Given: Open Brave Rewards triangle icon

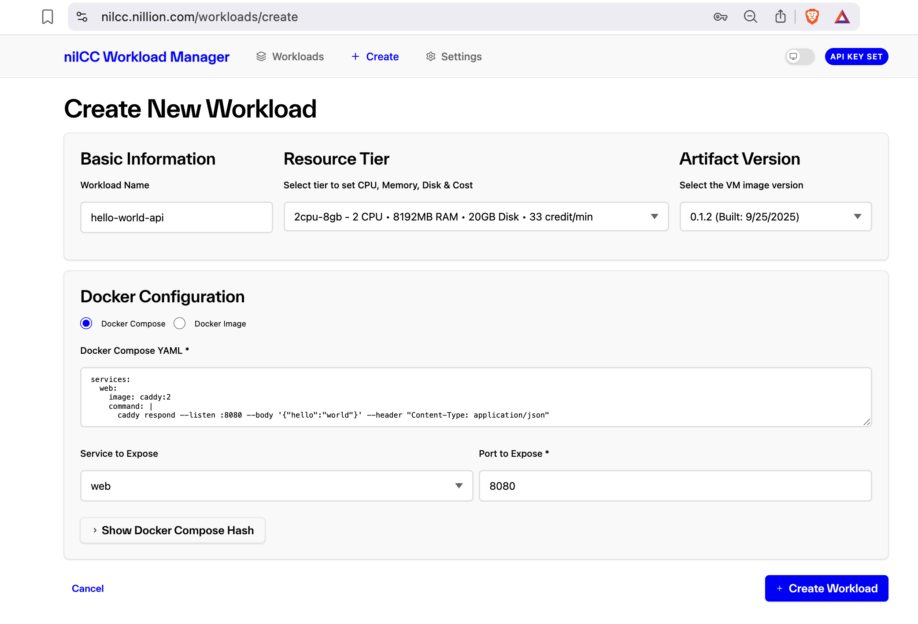Looking at the screenshot, I should click(x=841, y=17).
